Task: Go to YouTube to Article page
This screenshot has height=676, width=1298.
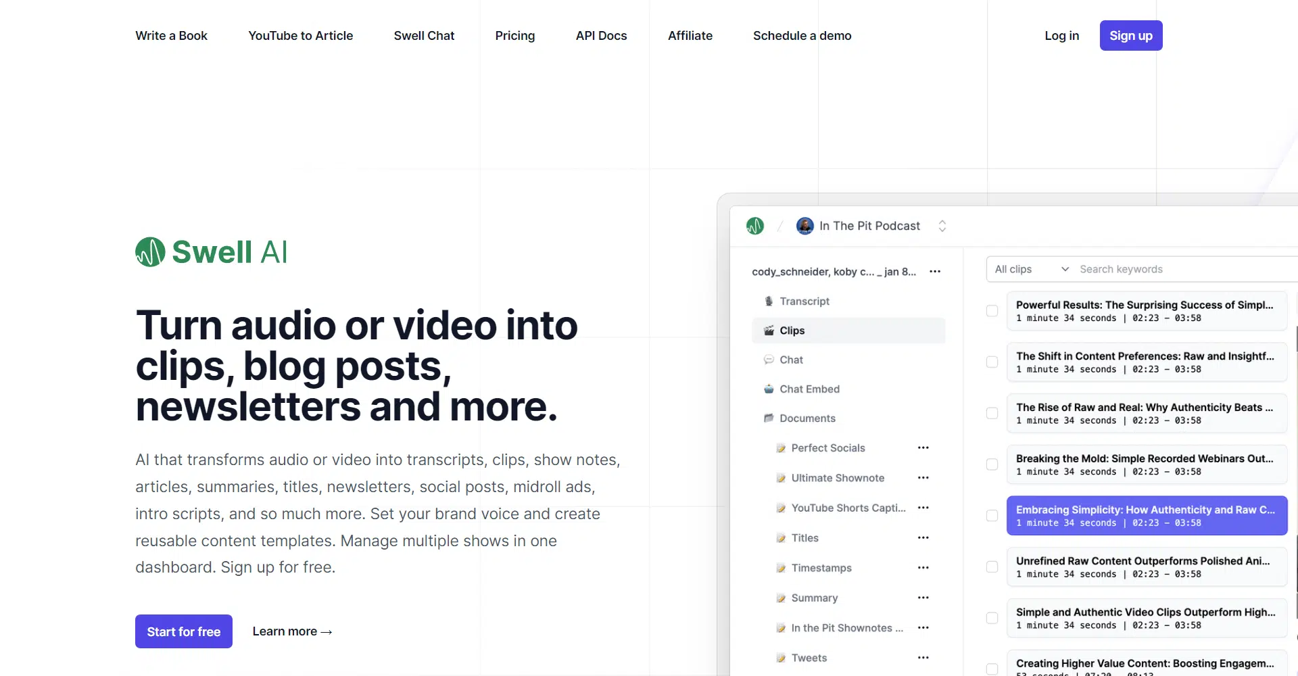Action: coord(300,36)
